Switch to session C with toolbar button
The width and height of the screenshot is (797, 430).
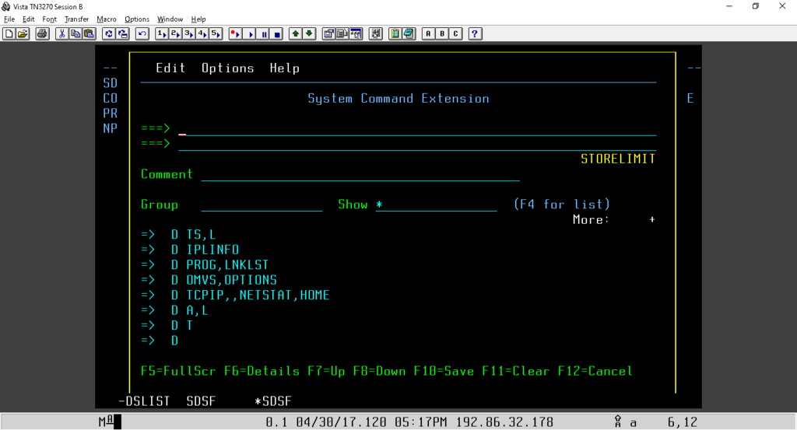tap(455, 34)
